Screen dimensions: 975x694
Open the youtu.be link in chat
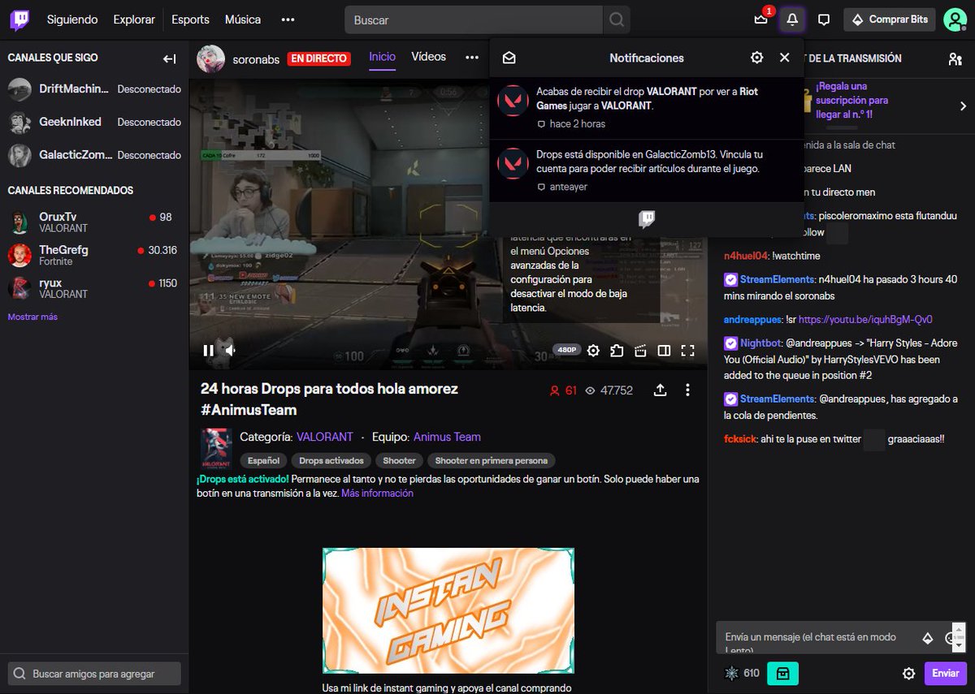(865, 320)
